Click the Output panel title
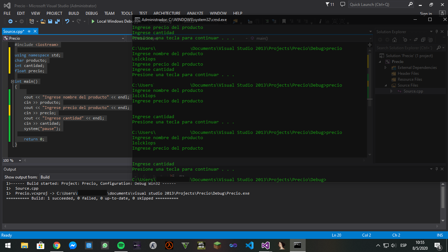Viewport: 448px width, 252px height. click(10, 169)
